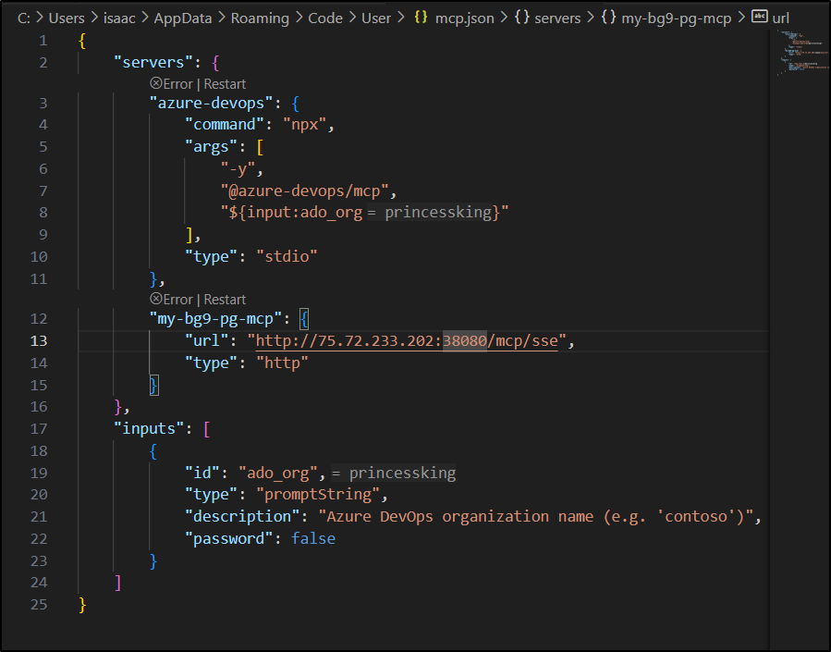831x652 pixels.
Task: Restart the azure-devops MCP server
Action: click(x=225, y=83)
